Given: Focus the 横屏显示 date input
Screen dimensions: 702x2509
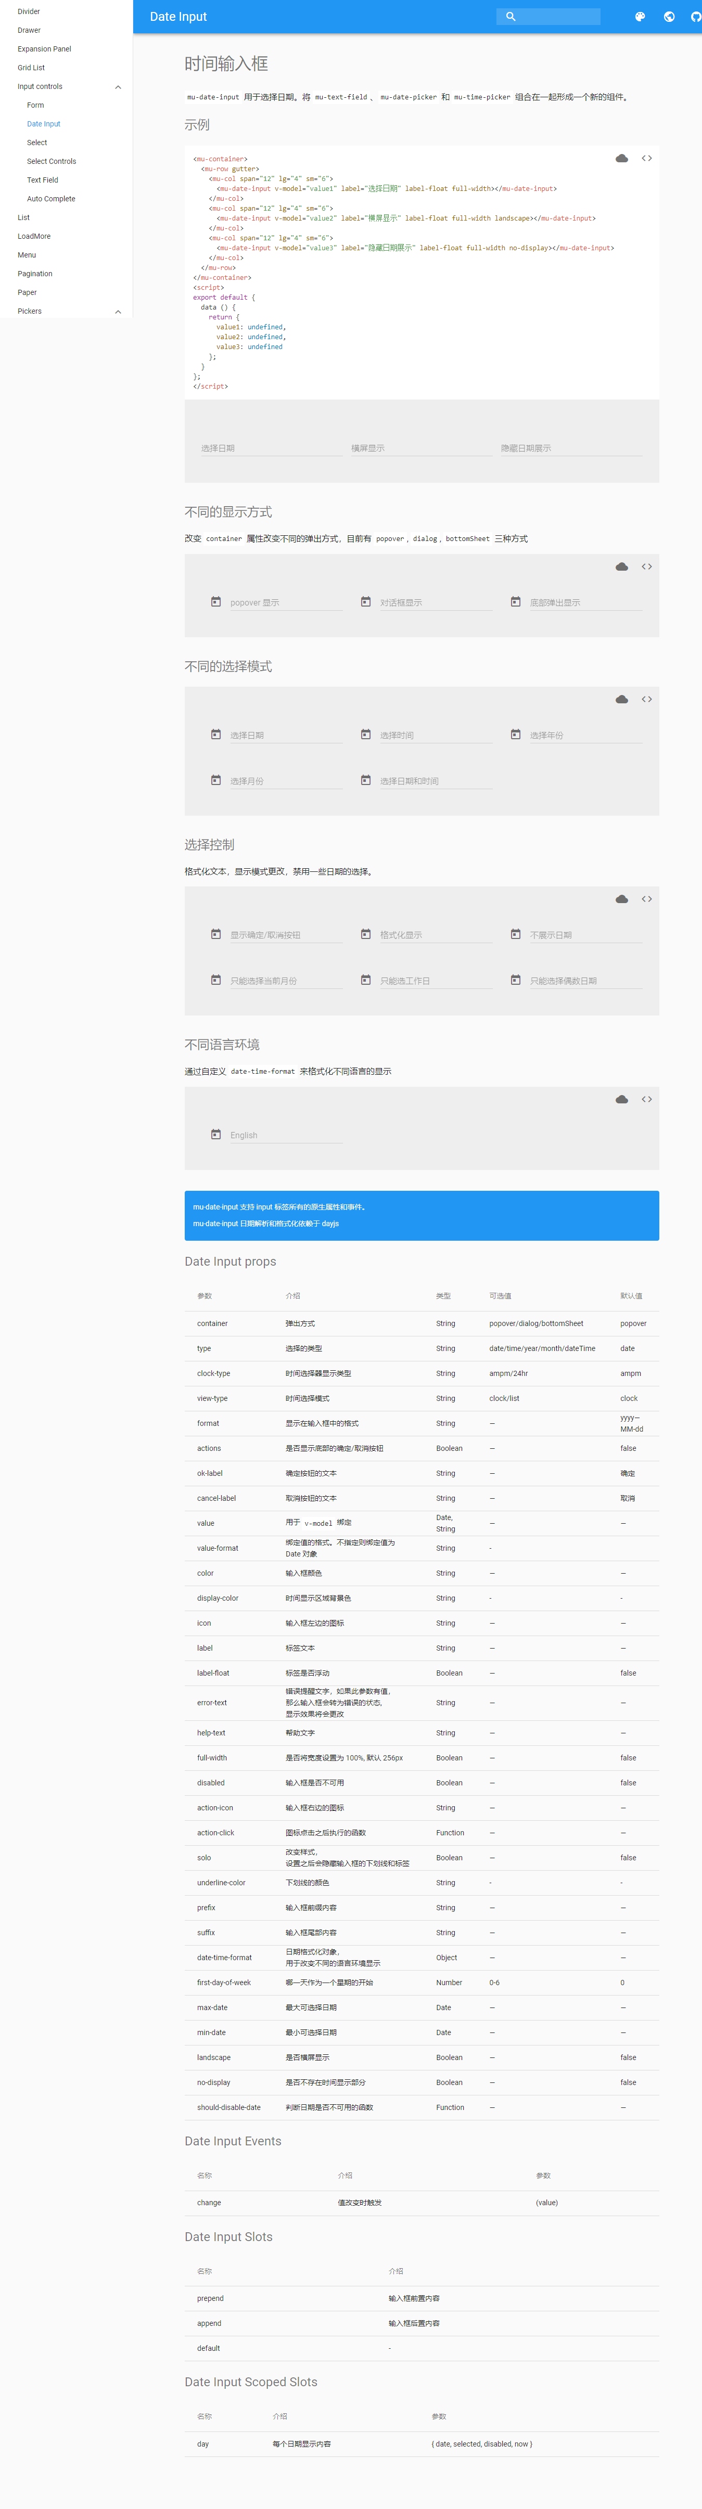Looking at the screenshot, I should tap(422, 448).
